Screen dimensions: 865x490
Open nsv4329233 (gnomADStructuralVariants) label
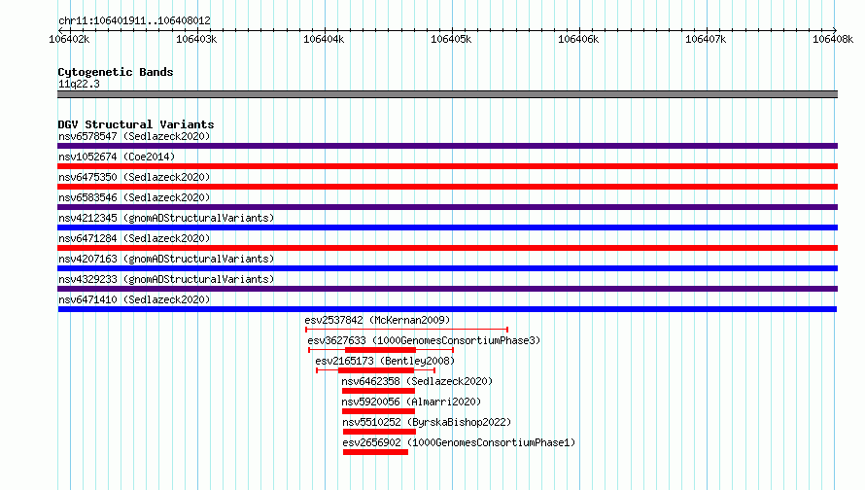click(x=166, y=279)
